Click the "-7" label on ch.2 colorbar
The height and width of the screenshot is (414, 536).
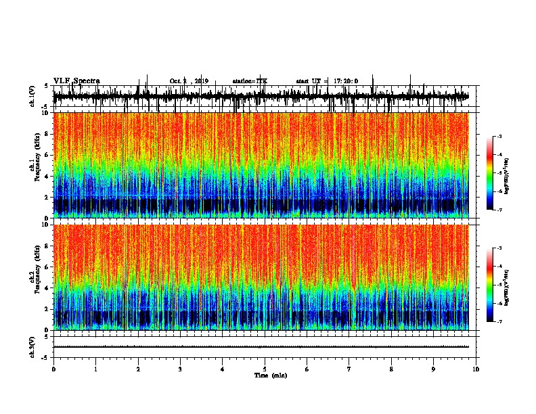pyautogui.click(x=499, y=321)
